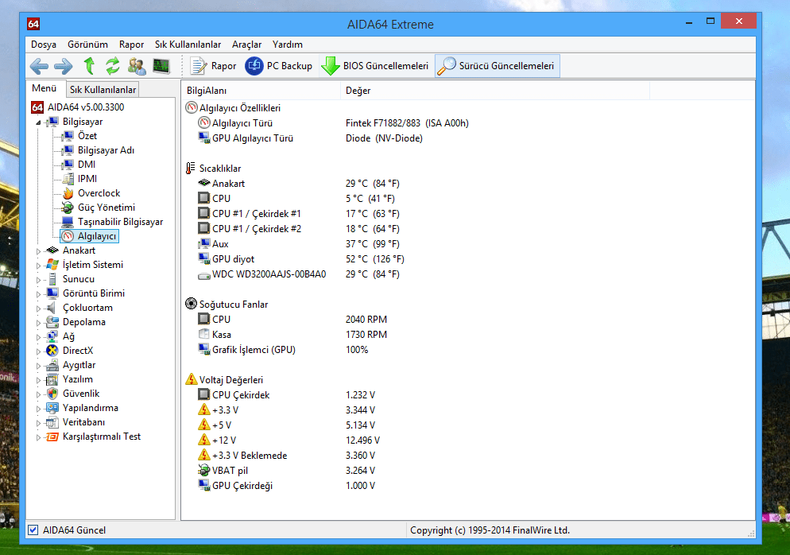Expand the Ağ tree node

pyautogui.click(x=38, y=336)
